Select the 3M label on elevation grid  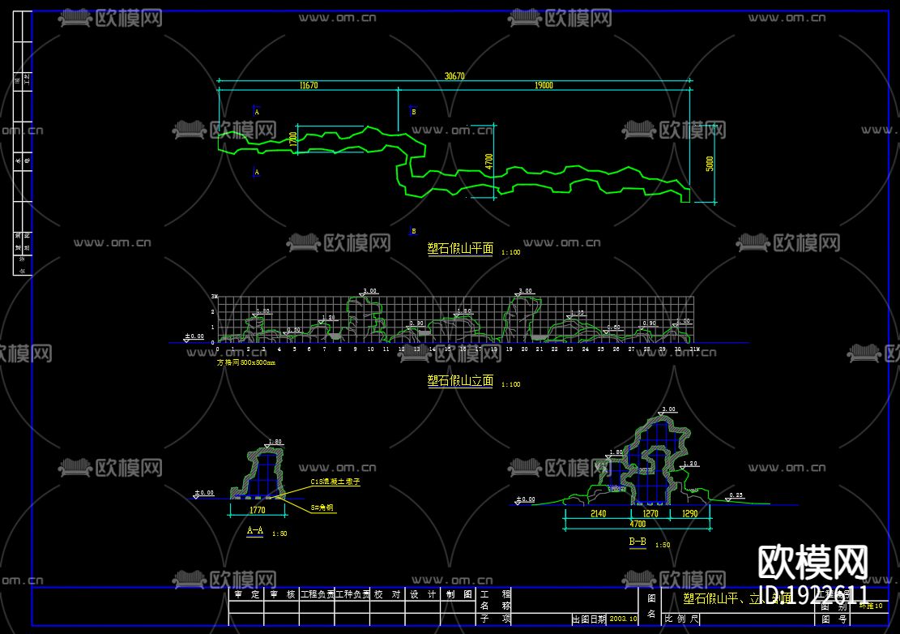[x=214, y=297]
